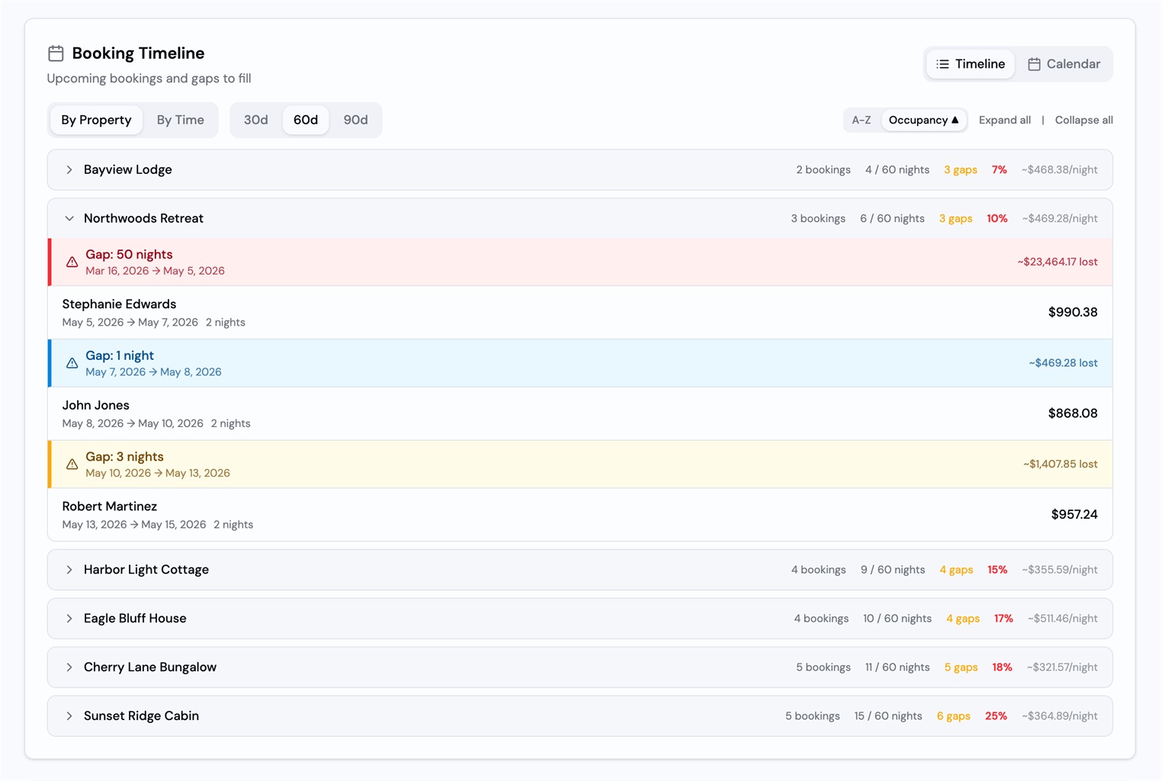
Task: Click the yellow warning icon on 3-night gap
Action: (72, 464)
